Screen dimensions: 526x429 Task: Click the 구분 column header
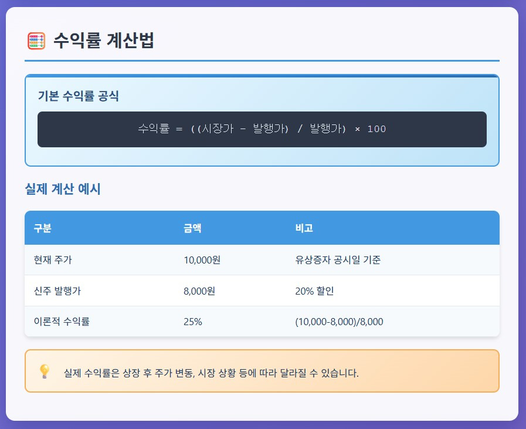[x=43, y=228]
